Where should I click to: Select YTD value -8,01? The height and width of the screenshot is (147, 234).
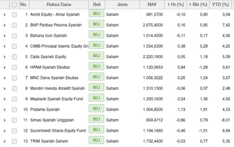(x=226, y=120)
